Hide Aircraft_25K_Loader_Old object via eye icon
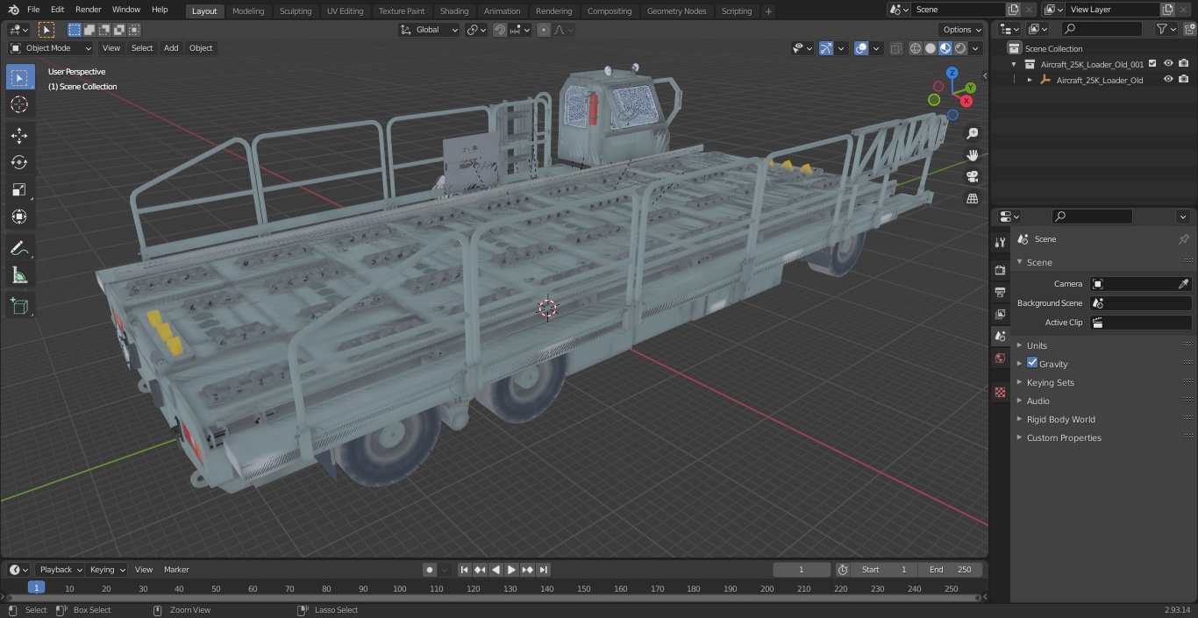Viewport: 1198px width, 618px height. click(x=1168, y=80)
